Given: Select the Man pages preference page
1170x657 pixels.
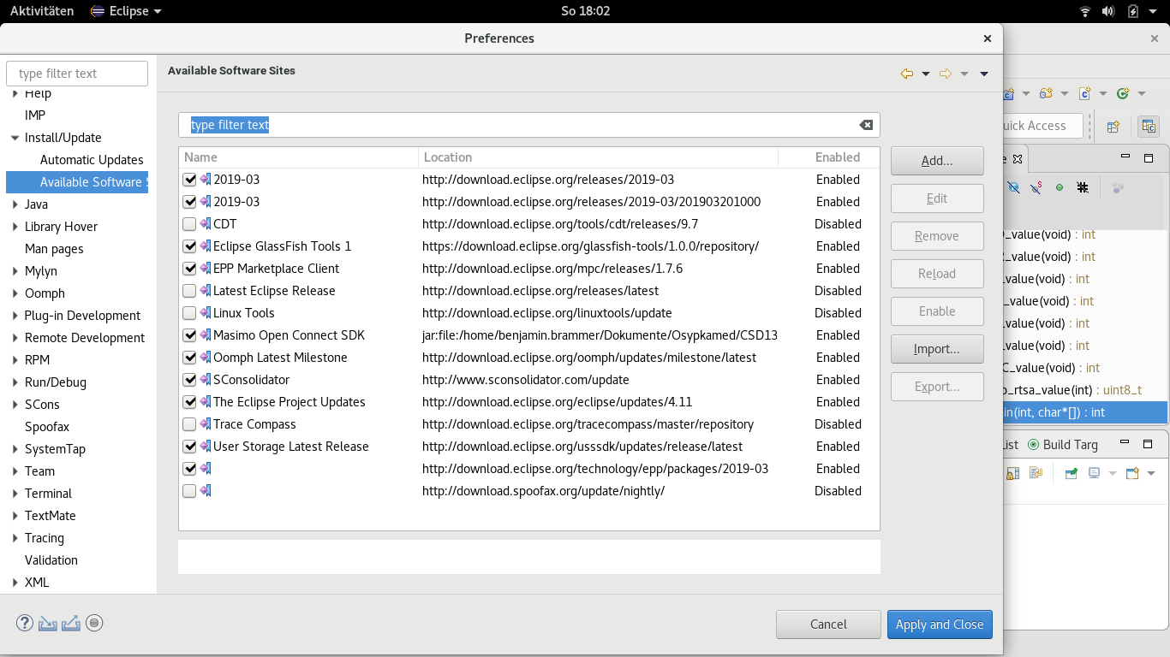Looking at the screenshot, I should pos(54,249).
